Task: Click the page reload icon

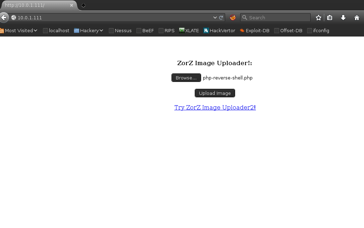Action: [221, 17]
